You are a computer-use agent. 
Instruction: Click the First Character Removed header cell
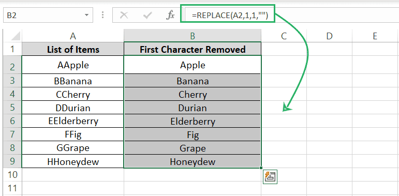pyautogui.click(x=193, y=49)
